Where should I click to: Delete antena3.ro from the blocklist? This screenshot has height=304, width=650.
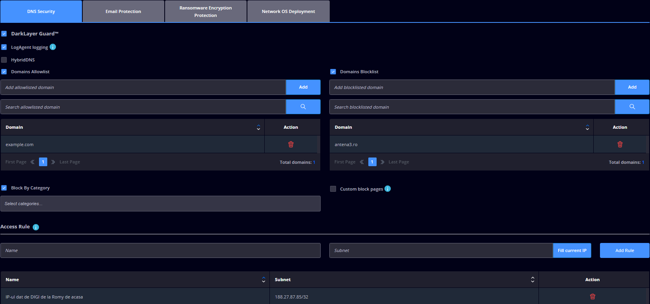point(620,145)
